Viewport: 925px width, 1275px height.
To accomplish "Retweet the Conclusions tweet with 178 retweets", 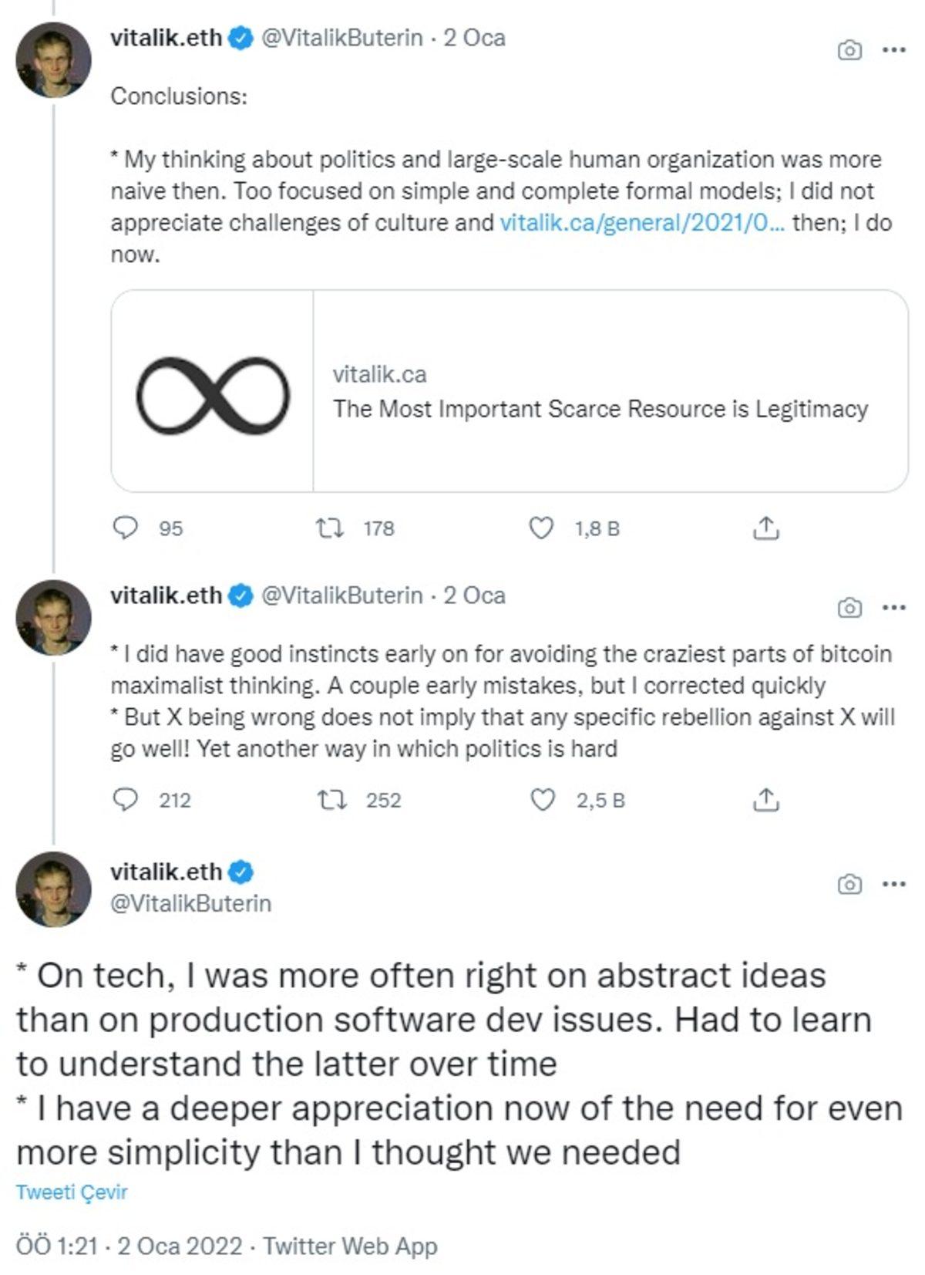I will tap(332, 528).
